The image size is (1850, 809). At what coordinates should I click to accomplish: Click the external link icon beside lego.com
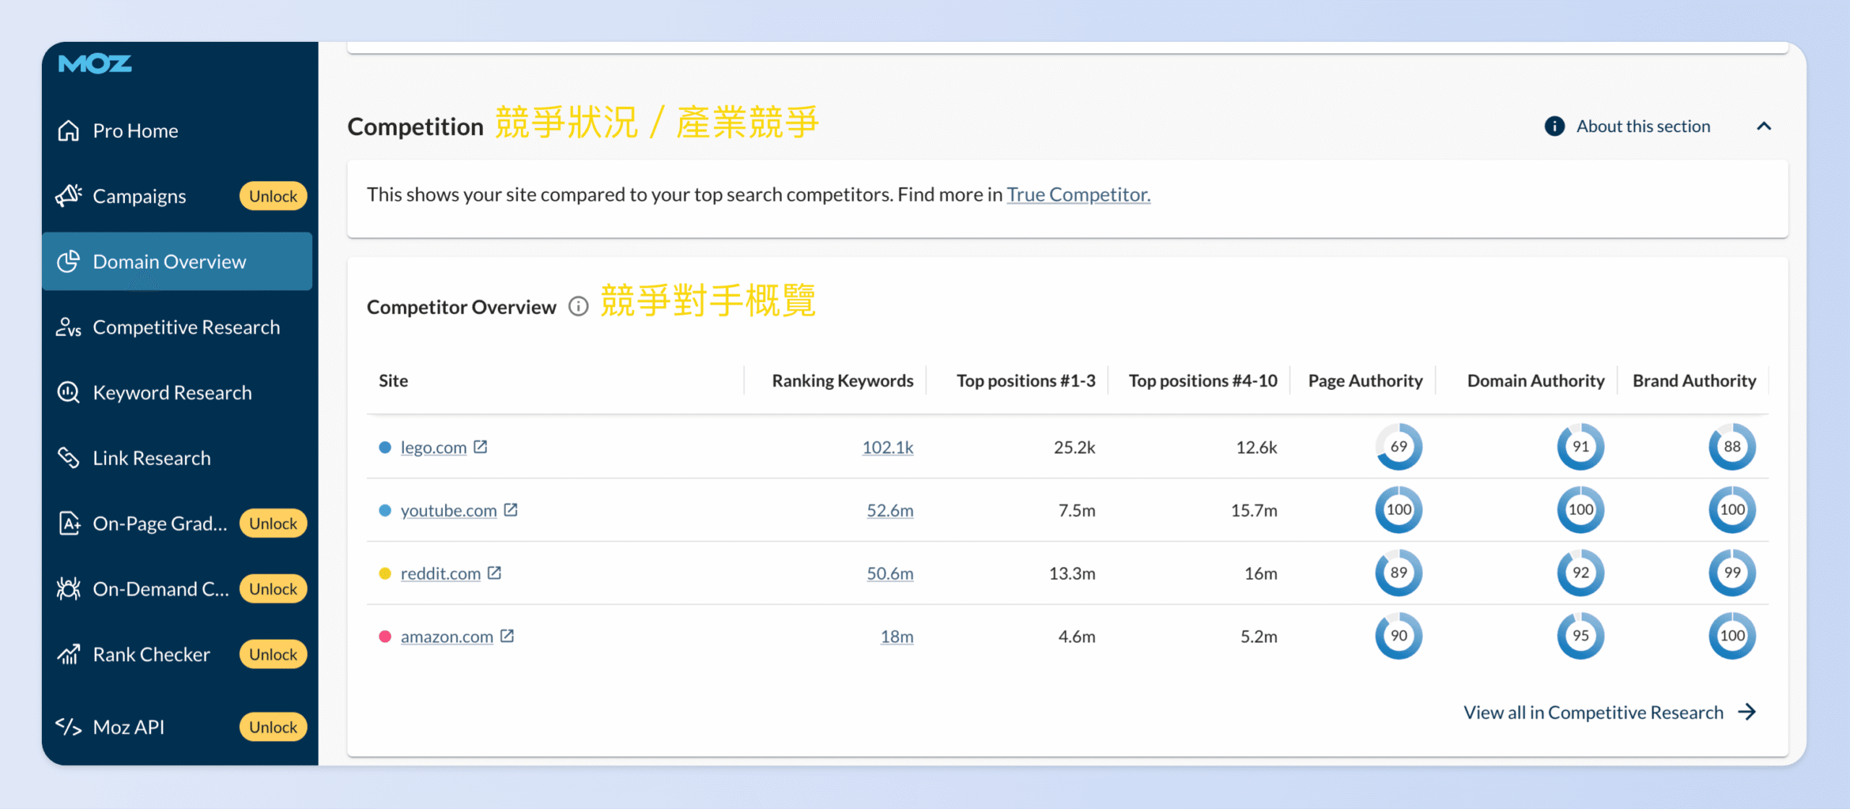(x=480, y=446)
